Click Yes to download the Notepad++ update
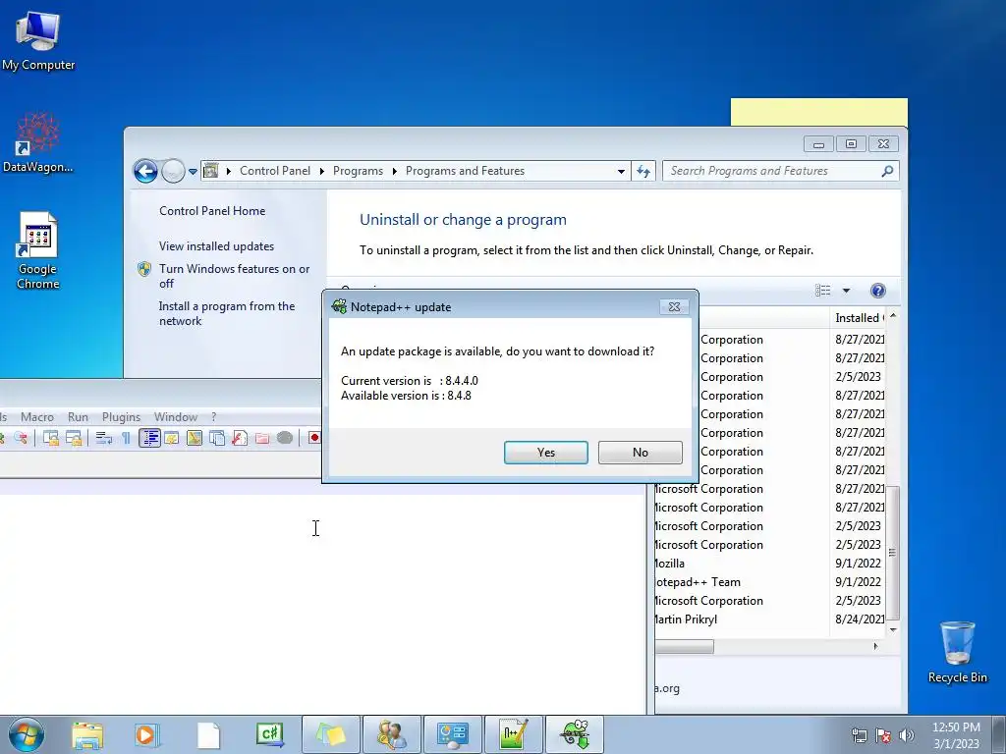Image resolution: width=1006 pixels, height=754 pixels. 546,452
